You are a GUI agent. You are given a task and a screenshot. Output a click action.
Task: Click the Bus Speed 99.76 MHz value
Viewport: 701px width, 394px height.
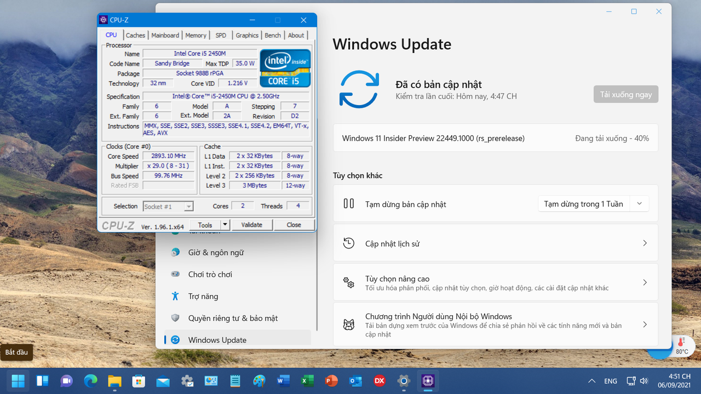point(168,176)
